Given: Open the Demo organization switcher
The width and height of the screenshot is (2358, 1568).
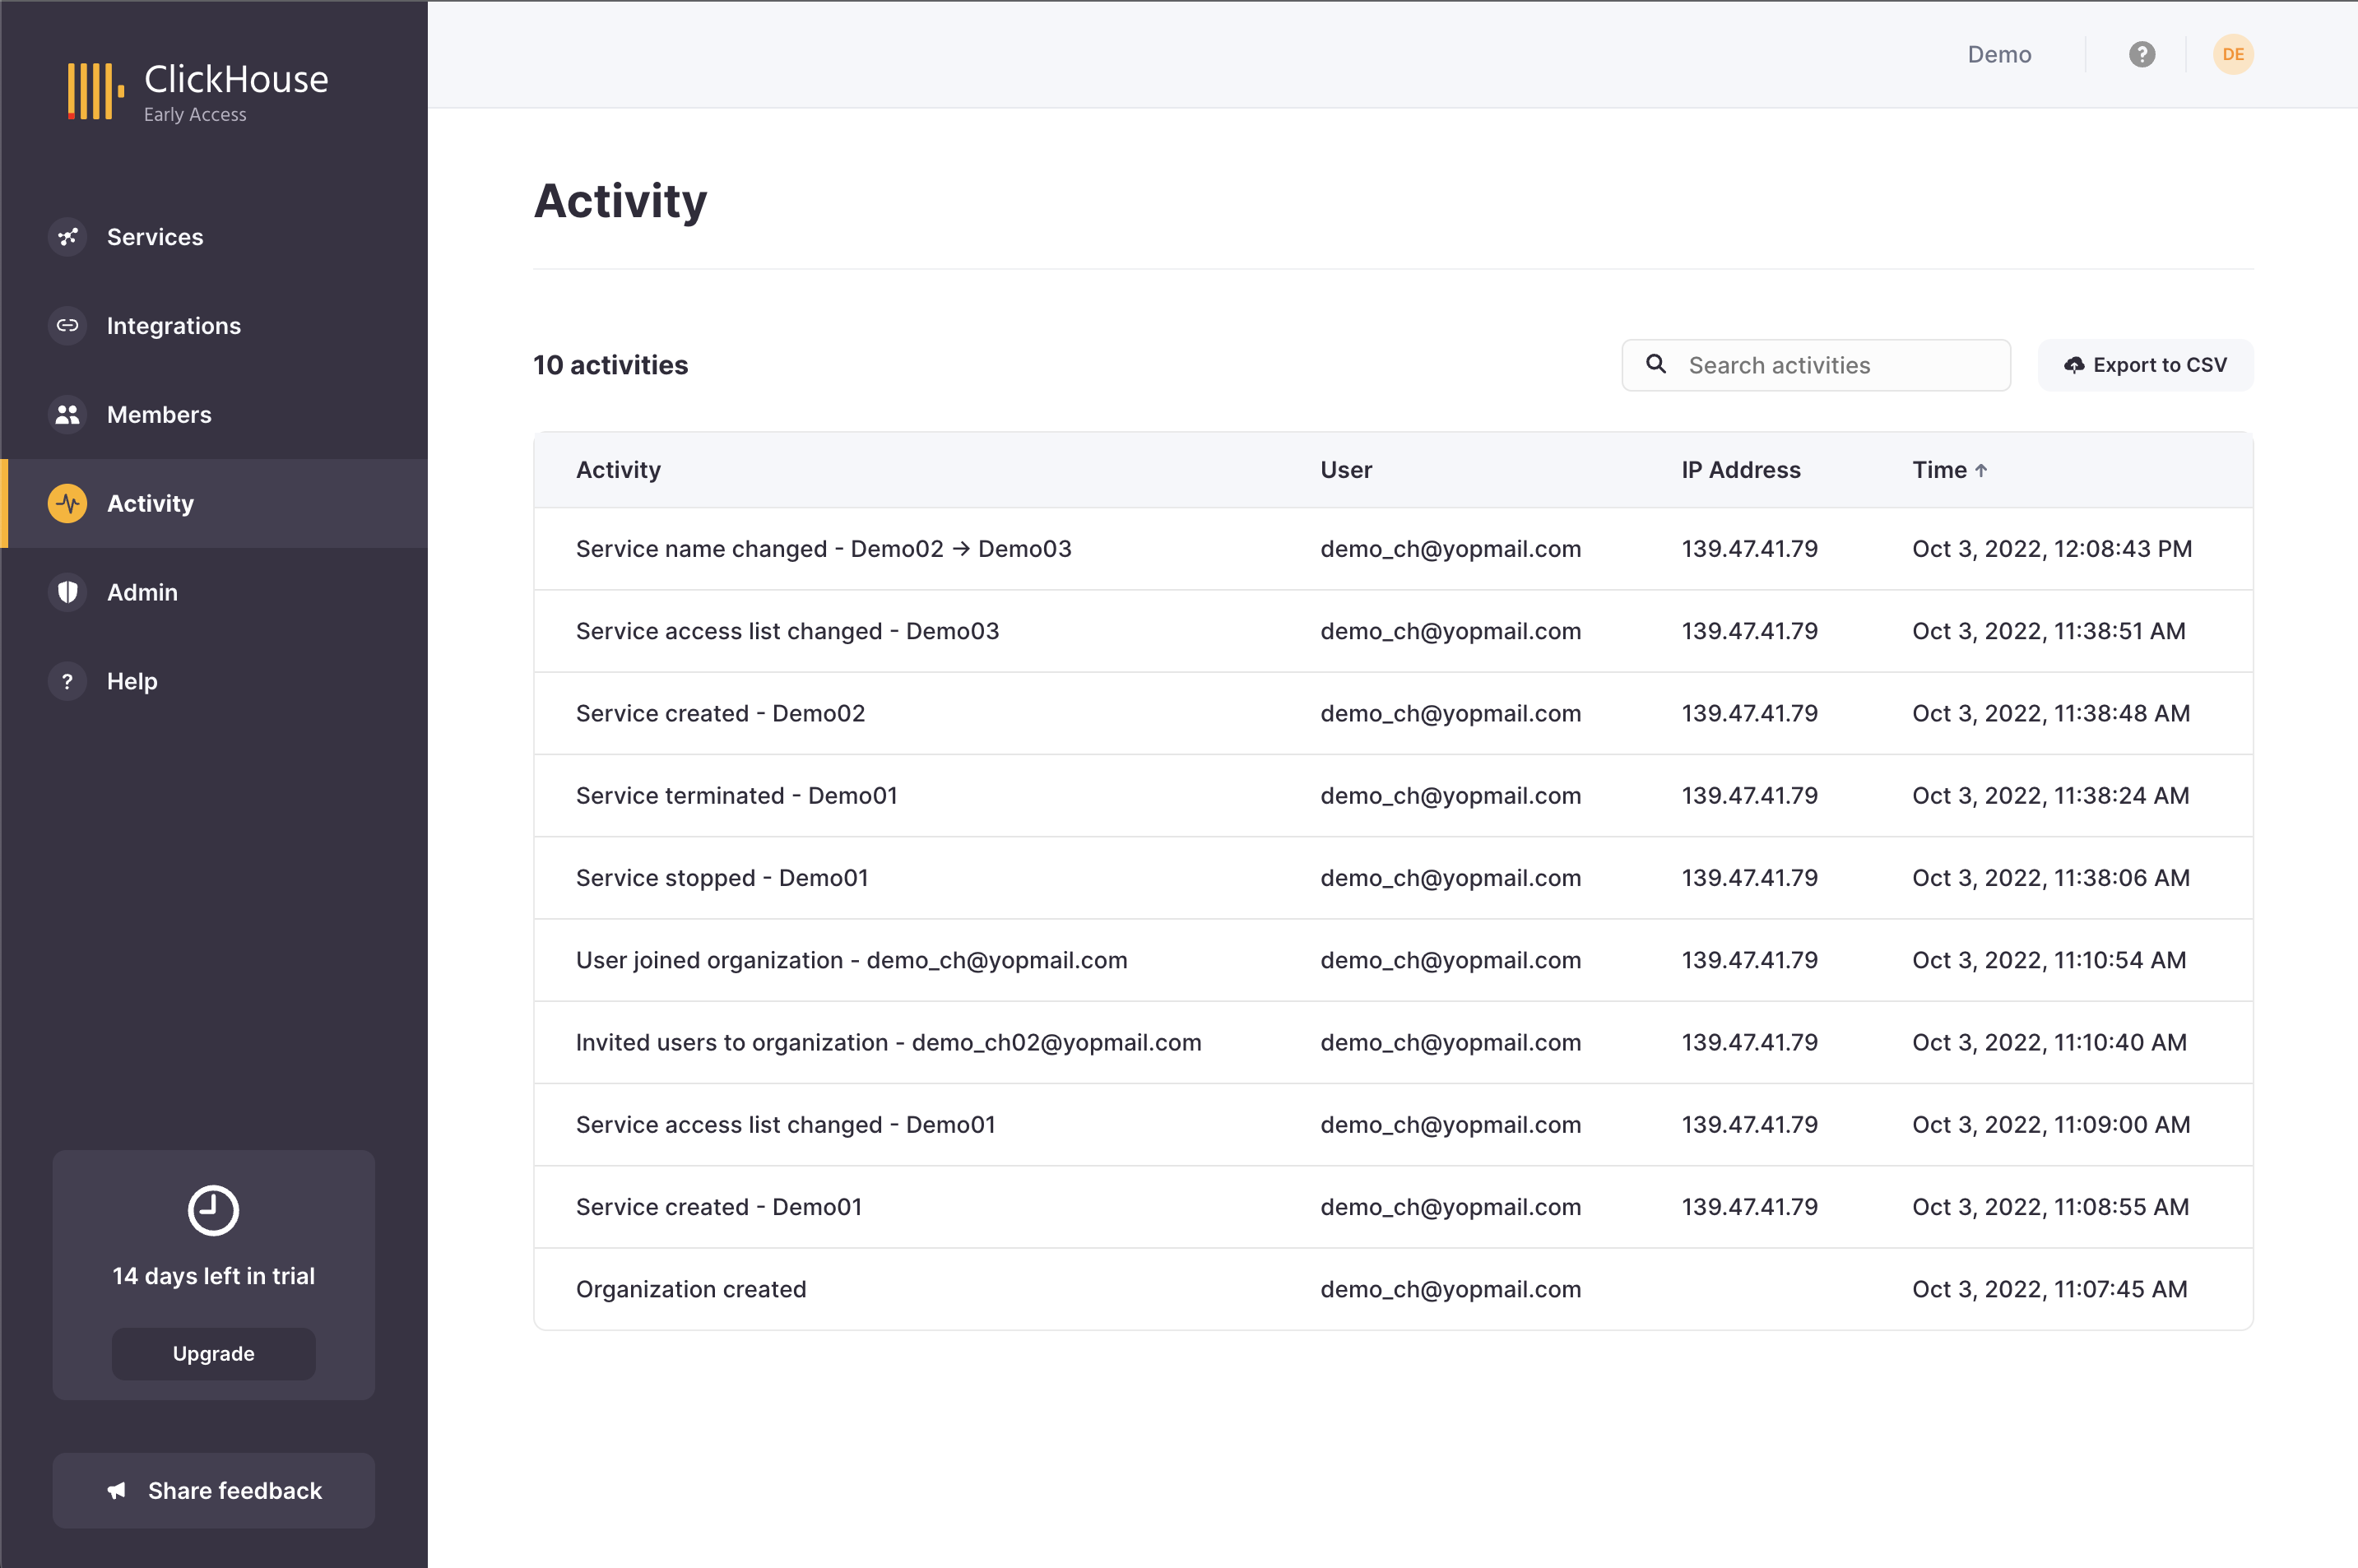Looking at the screenshot, I should point(1998,54).
